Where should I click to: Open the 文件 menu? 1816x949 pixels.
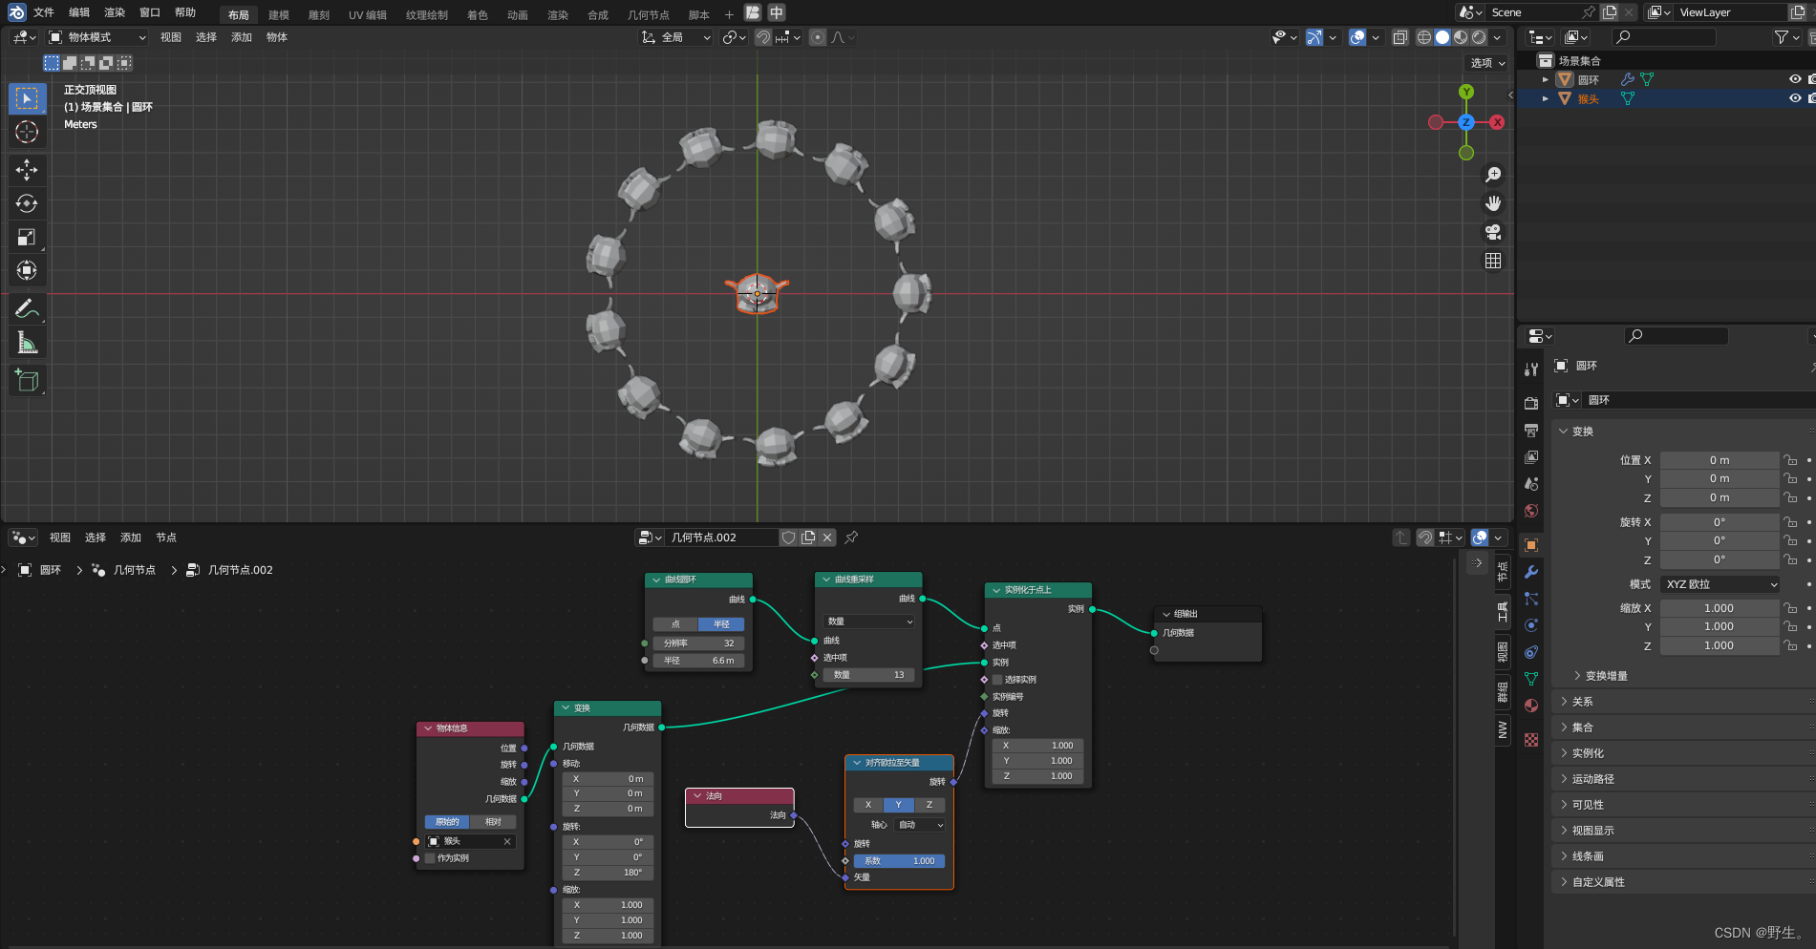(44, 12)
